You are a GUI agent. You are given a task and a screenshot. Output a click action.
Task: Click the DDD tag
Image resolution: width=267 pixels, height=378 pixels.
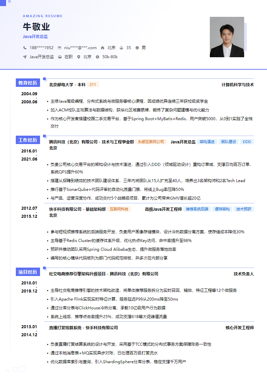(x=247, y=142)
